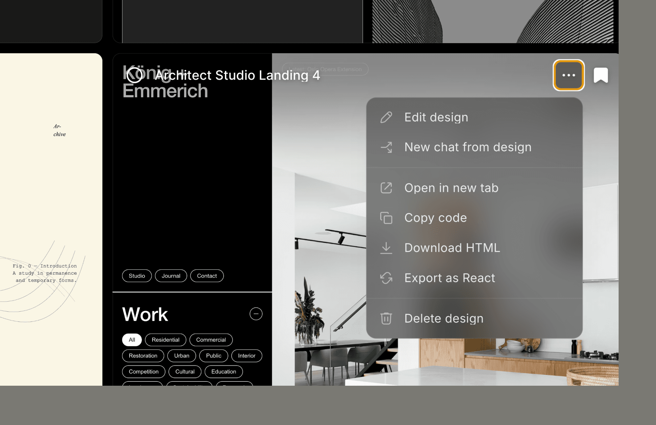656x425 pixels.
Task: Click the branching arrow New chat icon
Action: pyautogui.click(x=386, y=147)
